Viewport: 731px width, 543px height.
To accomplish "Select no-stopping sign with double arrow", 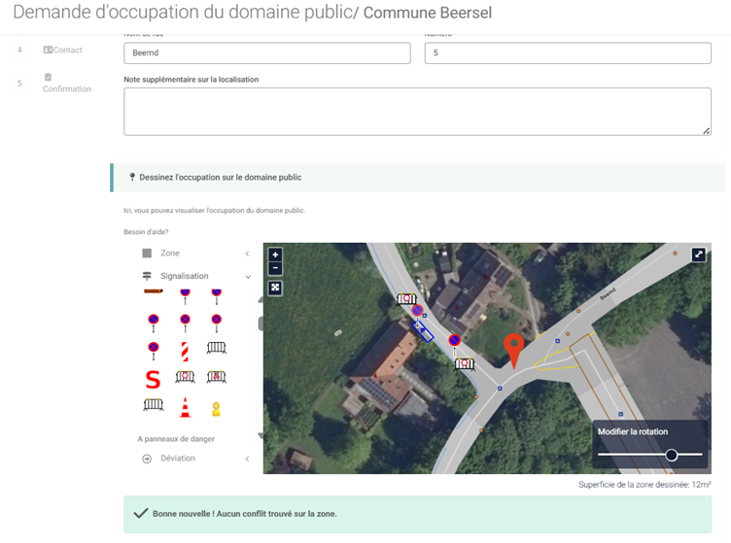I will click(x=154, y=351).
